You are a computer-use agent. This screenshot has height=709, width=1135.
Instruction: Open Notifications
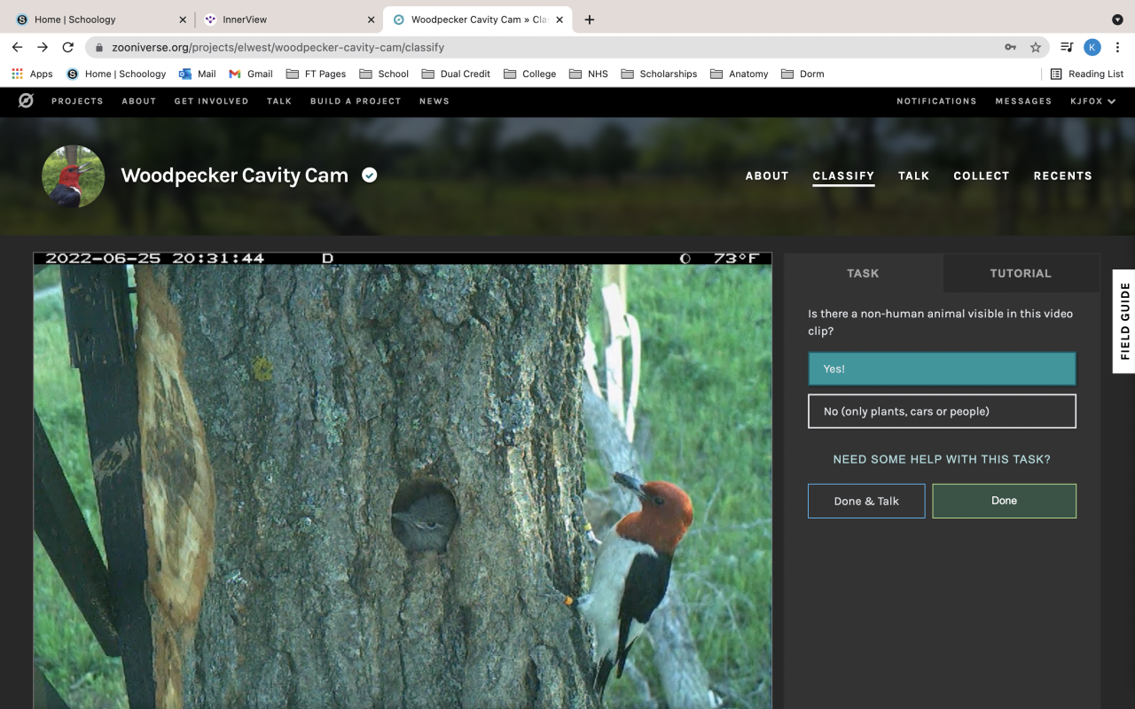coord(936,101)
